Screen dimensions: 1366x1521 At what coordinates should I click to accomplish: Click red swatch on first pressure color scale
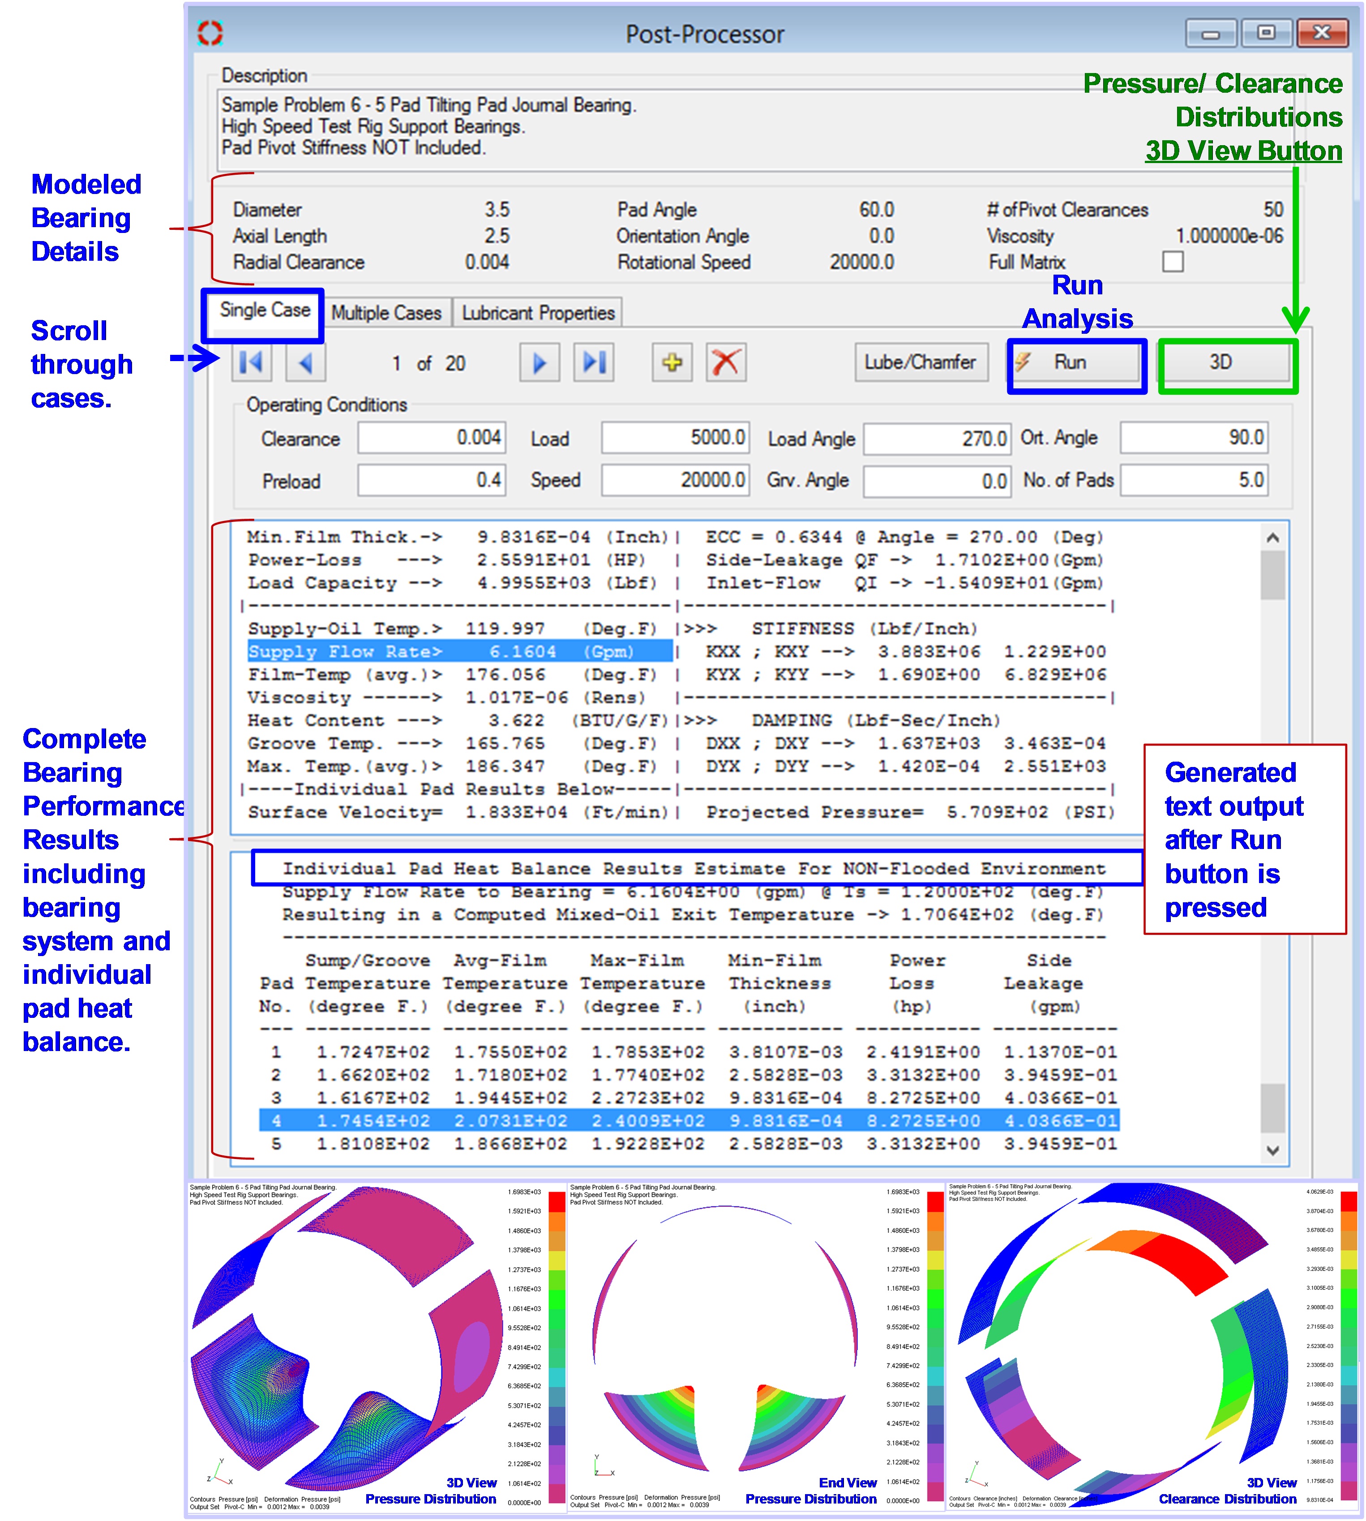coord(557,1202)
